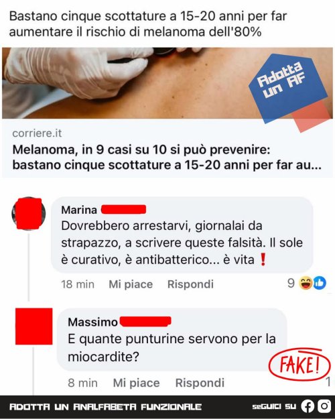
Task: Click Massimo's red profile avatar
Action: point(34,326)
